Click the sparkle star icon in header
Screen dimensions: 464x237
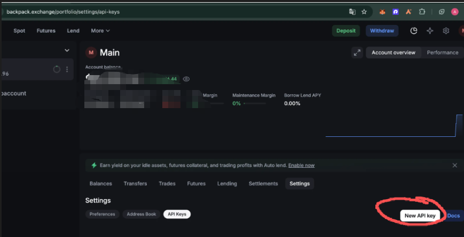[x=430, y=31]
